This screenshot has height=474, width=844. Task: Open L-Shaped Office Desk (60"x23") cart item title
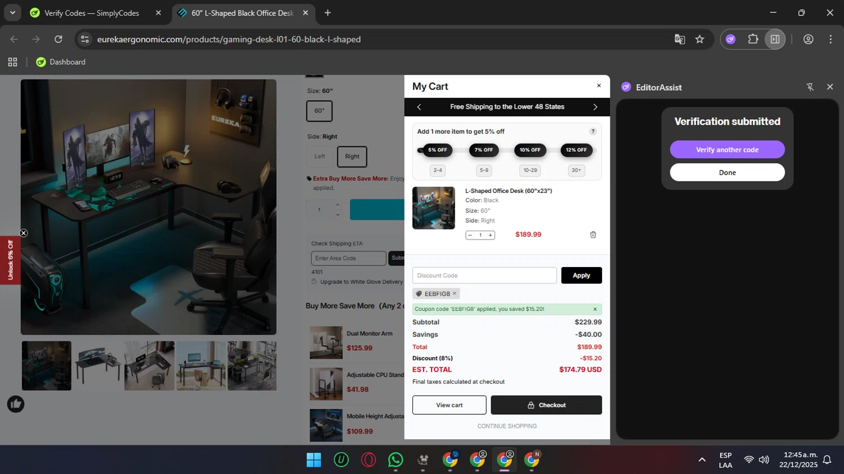click(509, 191)
